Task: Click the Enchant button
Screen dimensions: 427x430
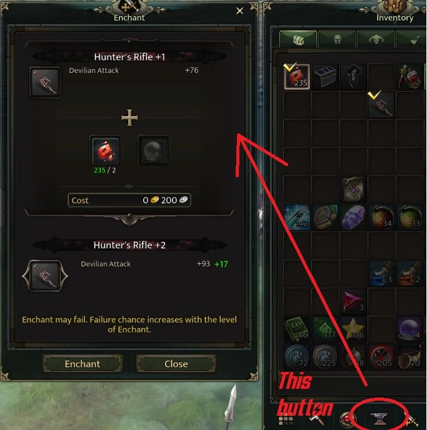Action: pyautogui.click(x=83, y=364)
